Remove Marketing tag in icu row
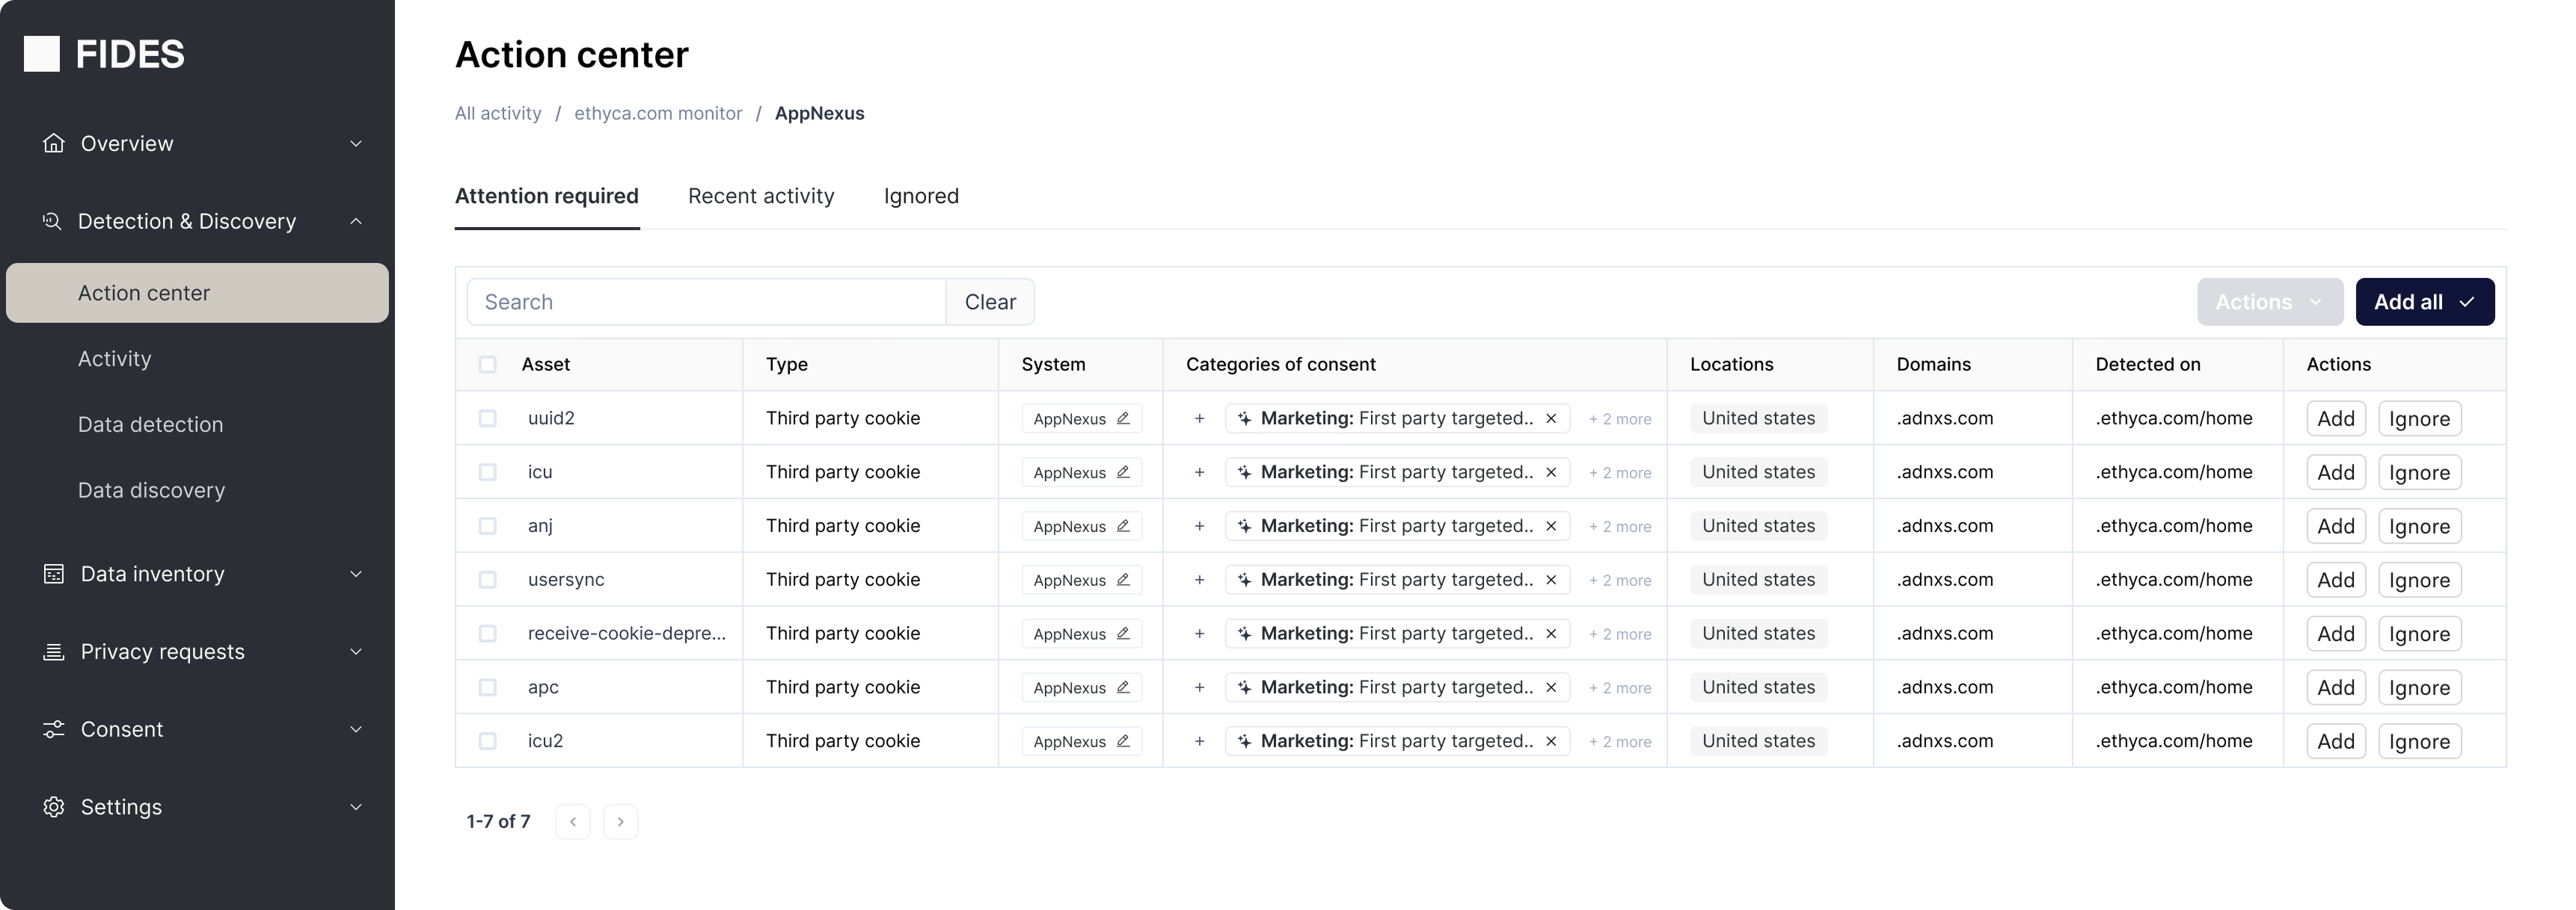The image size is (2576, 910). pyautogui.click(x=1551, y=472)
